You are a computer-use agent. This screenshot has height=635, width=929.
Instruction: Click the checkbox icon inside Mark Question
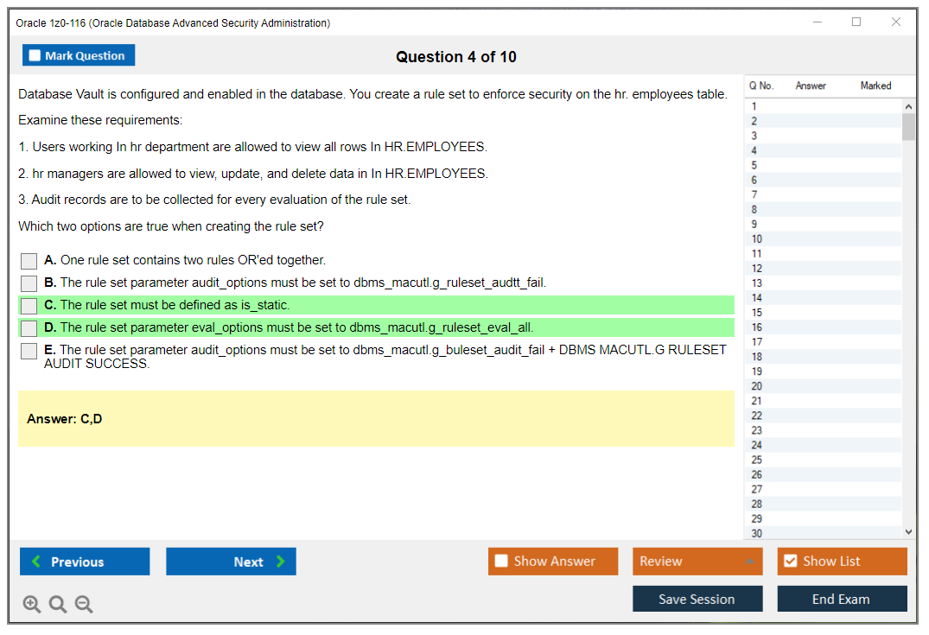tap(35, 54)
